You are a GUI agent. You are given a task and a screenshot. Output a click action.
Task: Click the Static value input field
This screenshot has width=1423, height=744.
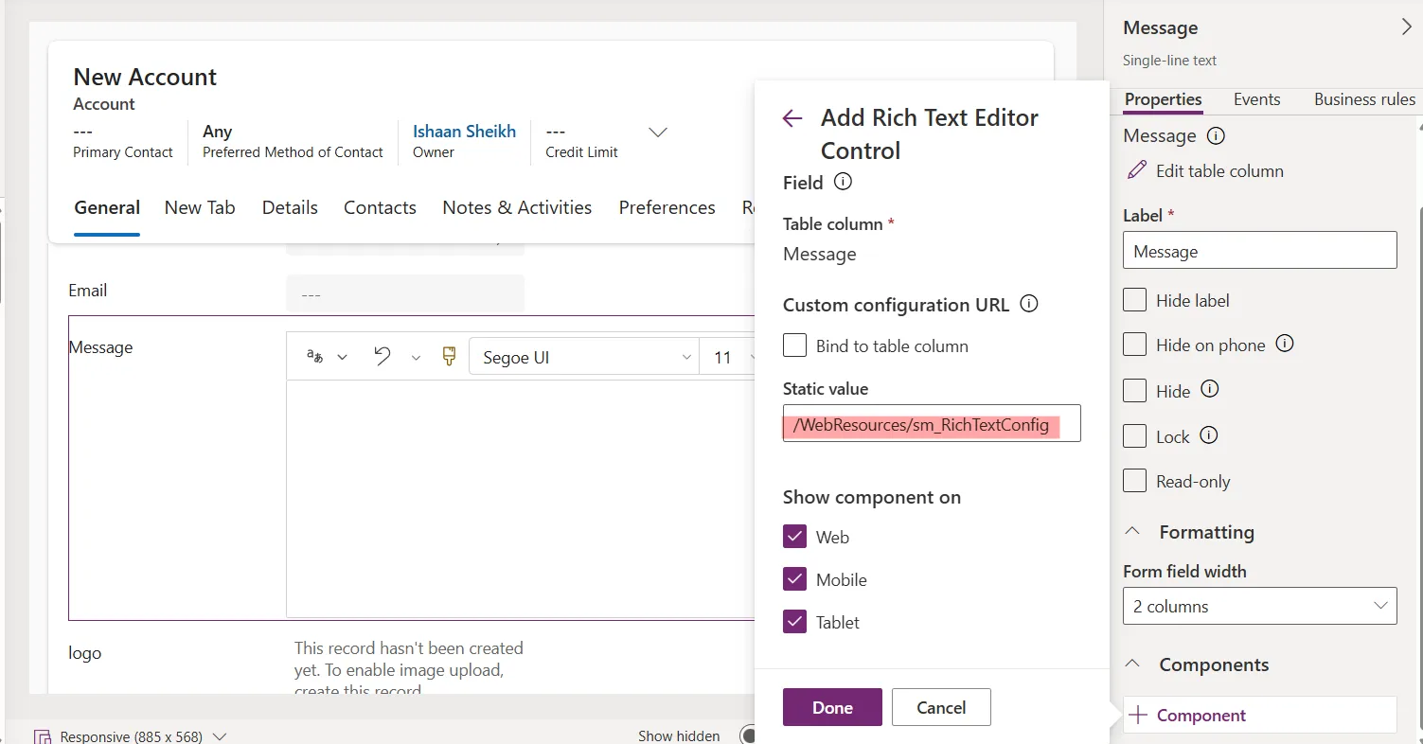coord(932,424)
